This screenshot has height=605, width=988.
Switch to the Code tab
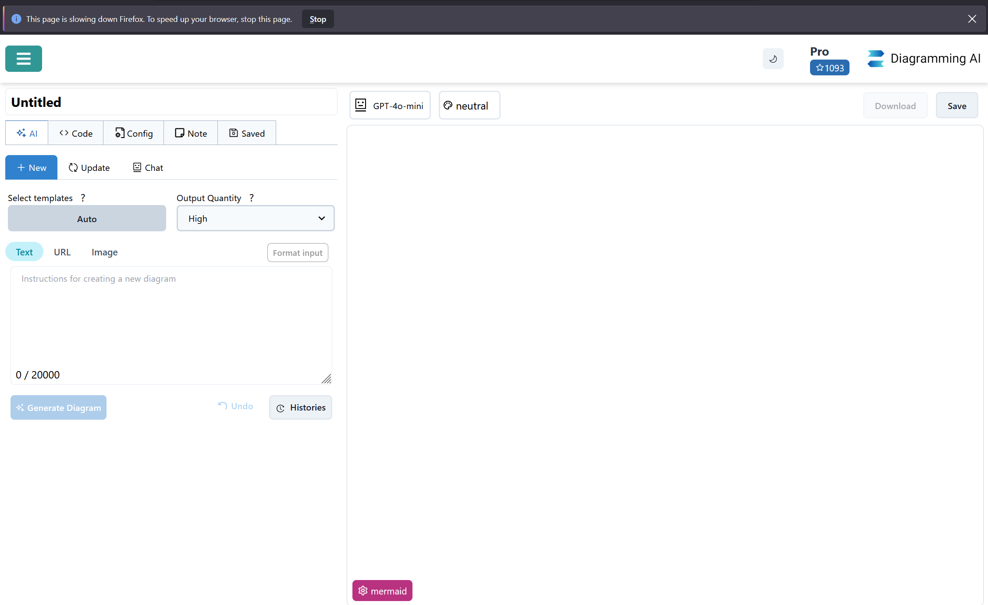(x=76, y=133)
